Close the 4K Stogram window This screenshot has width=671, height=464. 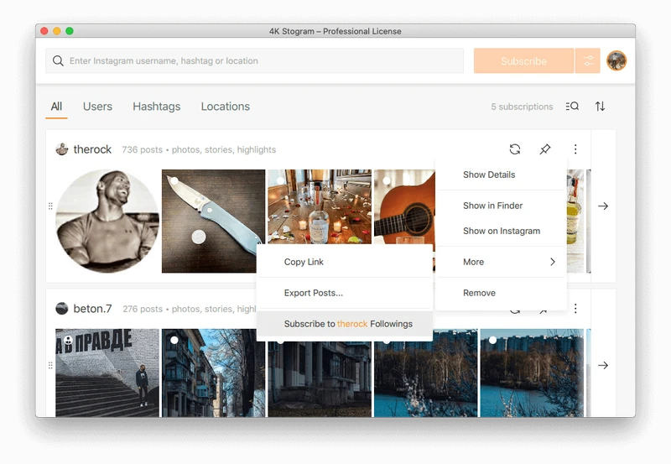coord(44,31)
